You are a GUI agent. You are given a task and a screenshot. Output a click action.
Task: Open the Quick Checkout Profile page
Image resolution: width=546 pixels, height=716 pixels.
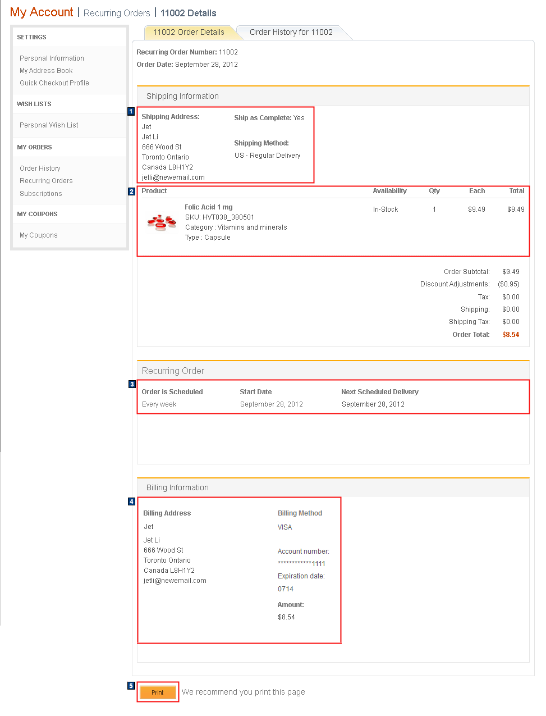pyautogui.click(x=54, y=83)
